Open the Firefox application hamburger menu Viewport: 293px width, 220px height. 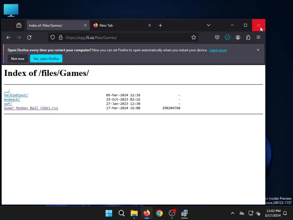point(258,38)
